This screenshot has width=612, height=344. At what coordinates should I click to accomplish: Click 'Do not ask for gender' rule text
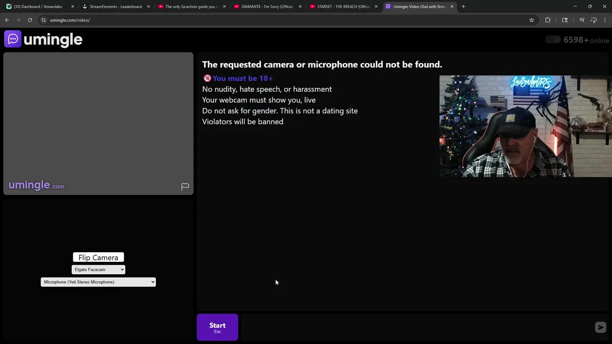click(x=280, y=111)
